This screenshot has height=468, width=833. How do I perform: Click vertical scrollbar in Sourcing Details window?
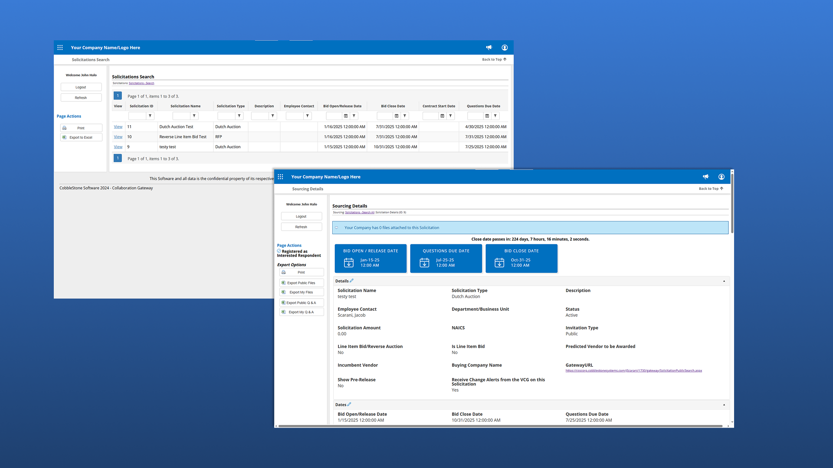coord(732,204)
